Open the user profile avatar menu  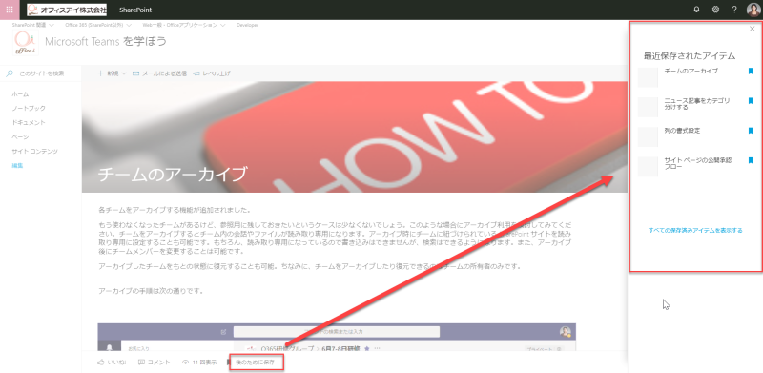[x=753, y=10]
